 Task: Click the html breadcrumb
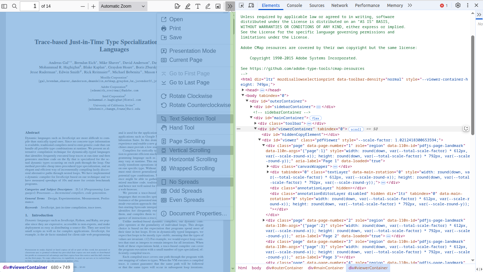pos(243,268)
